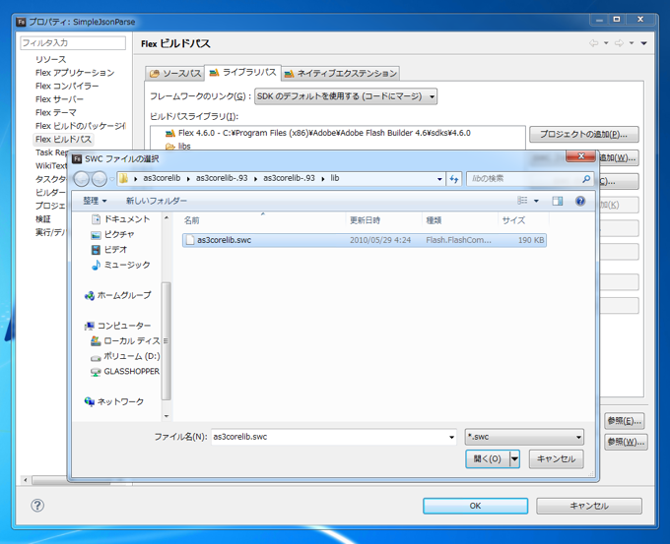Select Flex Compiler (Flex コンパイラー) in properties tree
Image resolution: width=670 pixels, height=544 pixels.
tap(67, 86)
